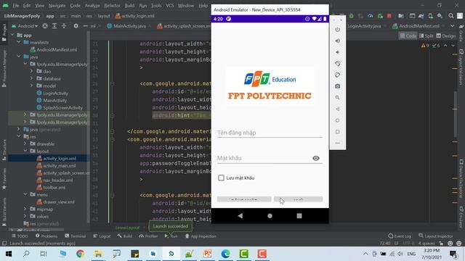The width and height of the screenshot is (465, 261).
Task: Toggle password visibility eye icon
Action: click(x=316, y=158)
